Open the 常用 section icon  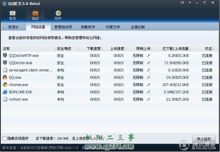[x=12, y=15]
